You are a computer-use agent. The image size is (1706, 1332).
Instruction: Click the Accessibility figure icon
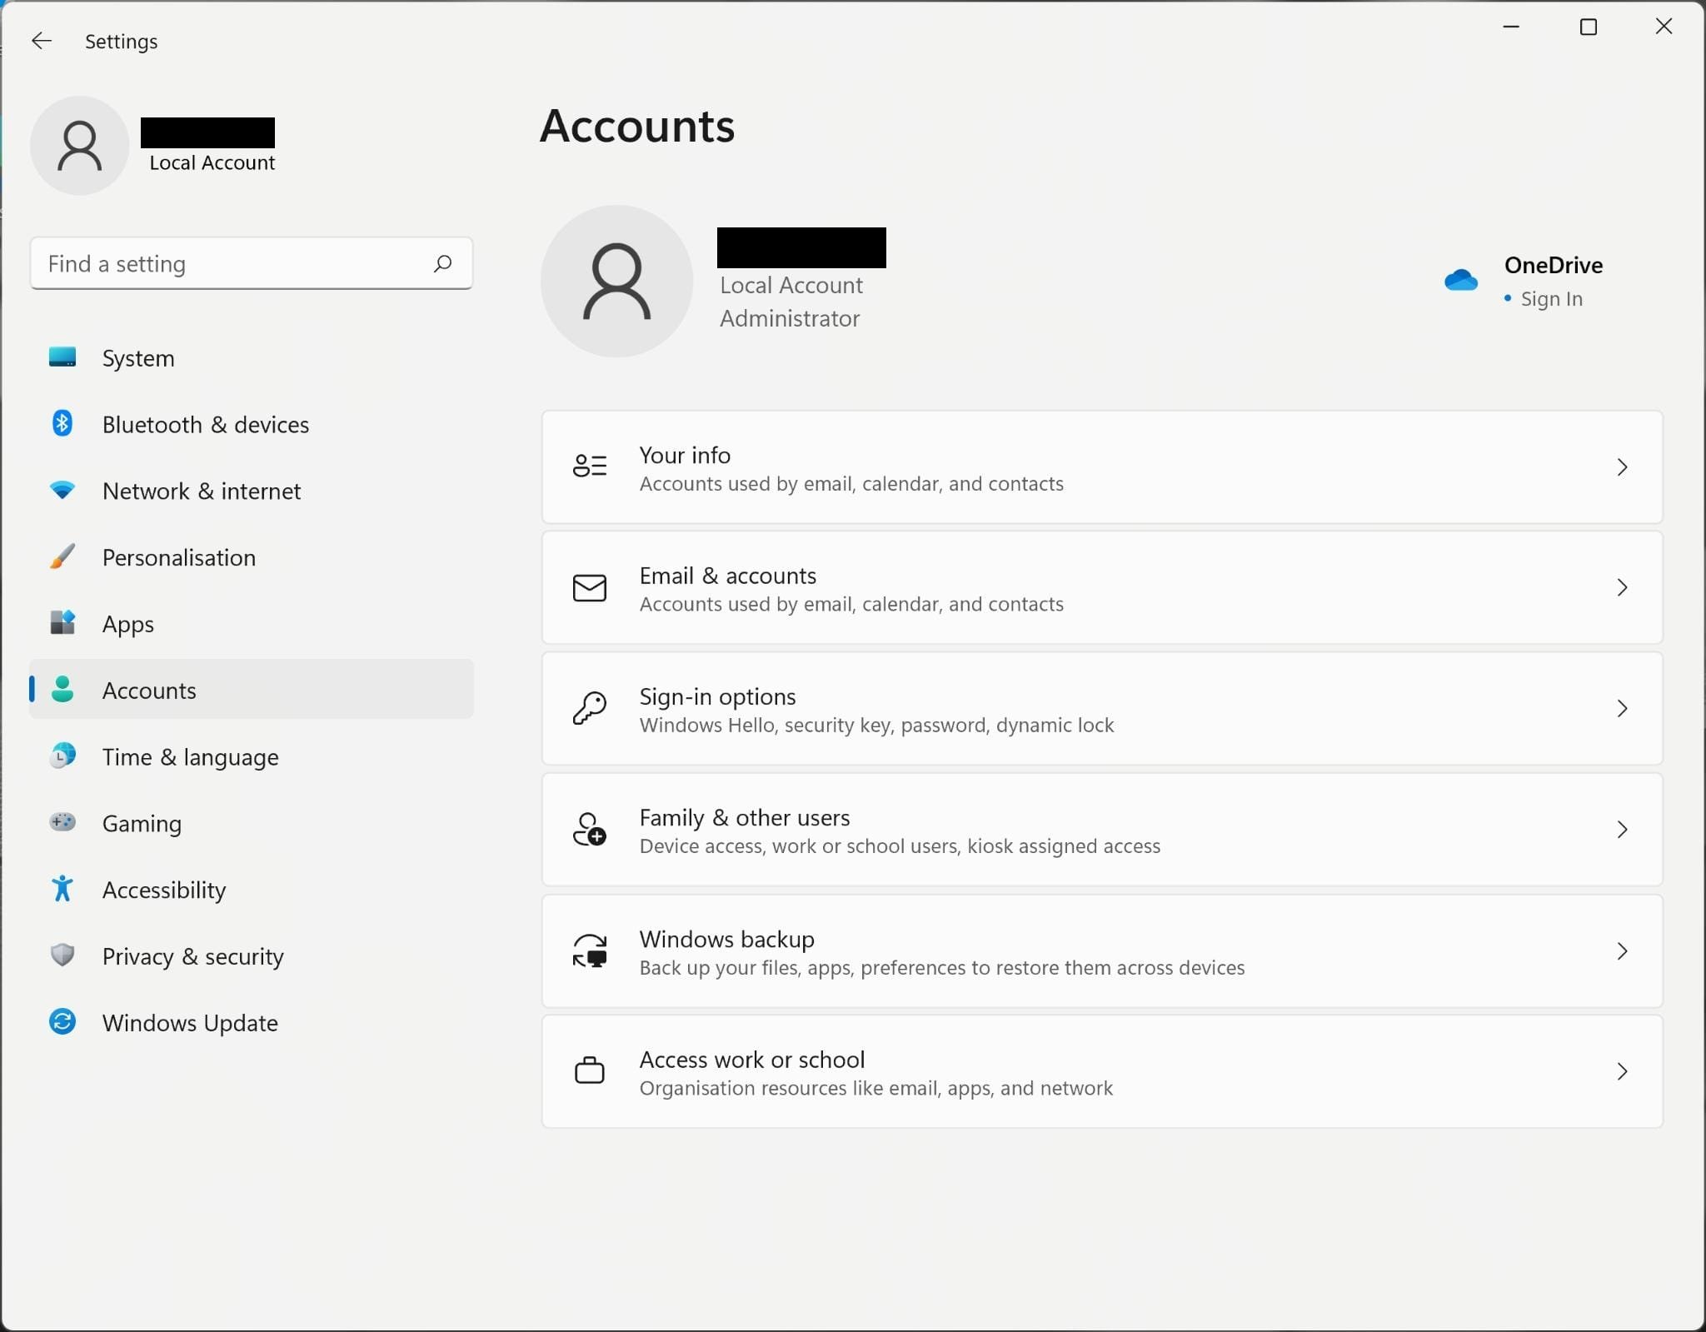click(62, 889)
